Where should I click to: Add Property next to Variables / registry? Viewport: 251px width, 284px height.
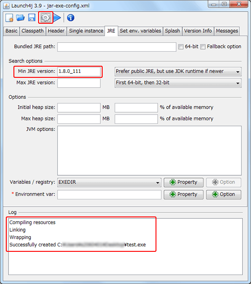pyautogui.click(x=183, y=182)
